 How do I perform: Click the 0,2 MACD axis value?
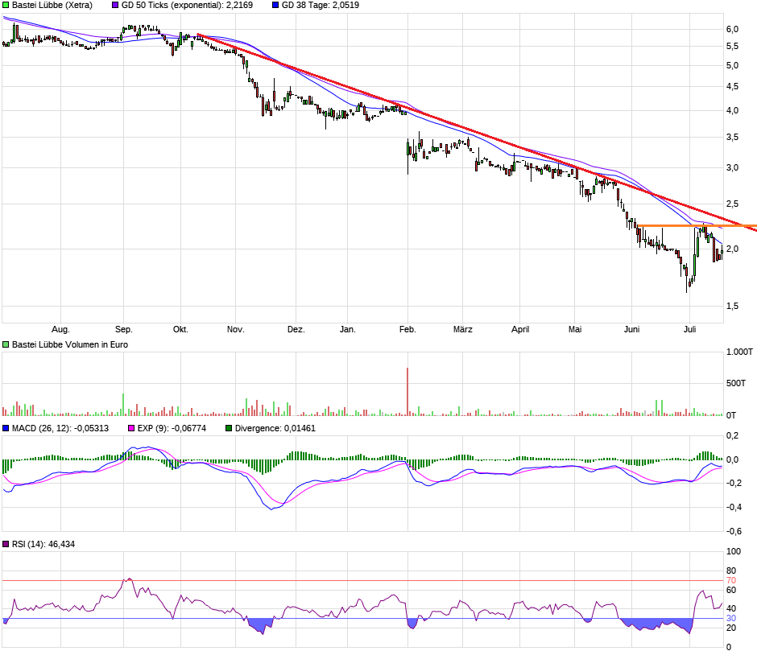click(732, 436)
